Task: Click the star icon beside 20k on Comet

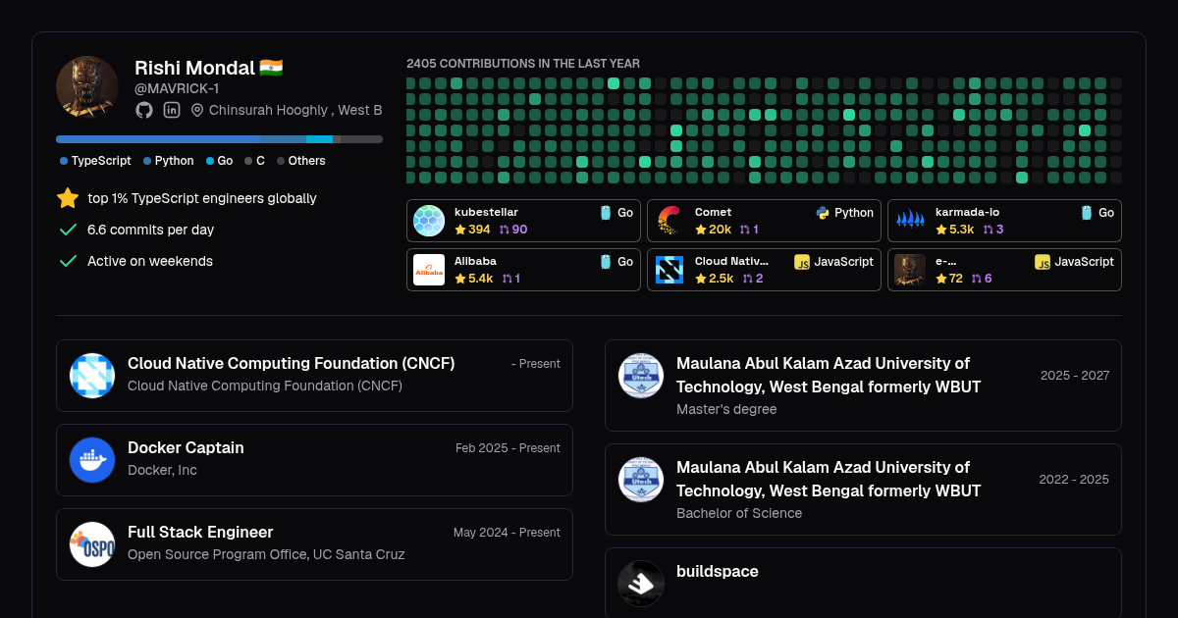Action: point(700,230)
